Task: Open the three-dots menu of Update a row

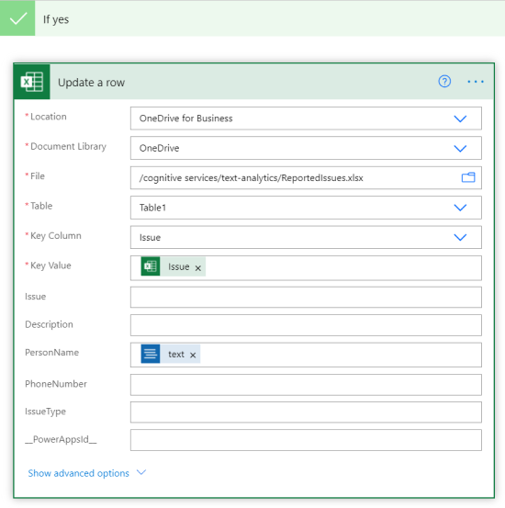Action: point(476,82)
